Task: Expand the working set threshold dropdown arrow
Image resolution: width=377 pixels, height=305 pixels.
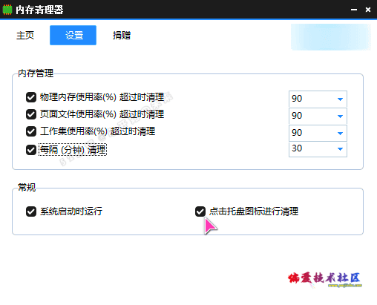Action: [340, 134]
